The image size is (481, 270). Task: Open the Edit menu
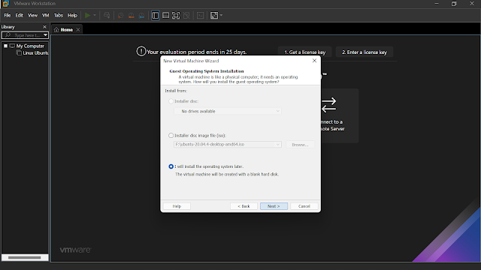[x=20, y=15]
